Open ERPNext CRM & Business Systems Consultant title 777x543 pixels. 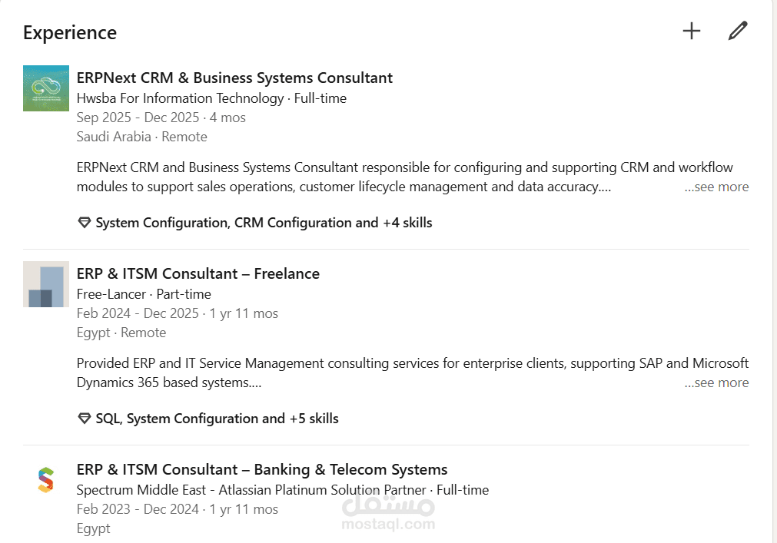pos(234,78)
